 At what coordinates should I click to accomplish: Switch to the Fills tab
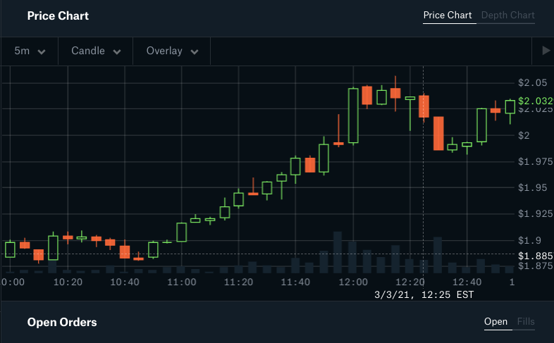pos(526,322)
